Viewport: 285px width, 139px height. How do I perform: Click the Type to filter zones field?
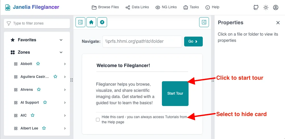37,23
